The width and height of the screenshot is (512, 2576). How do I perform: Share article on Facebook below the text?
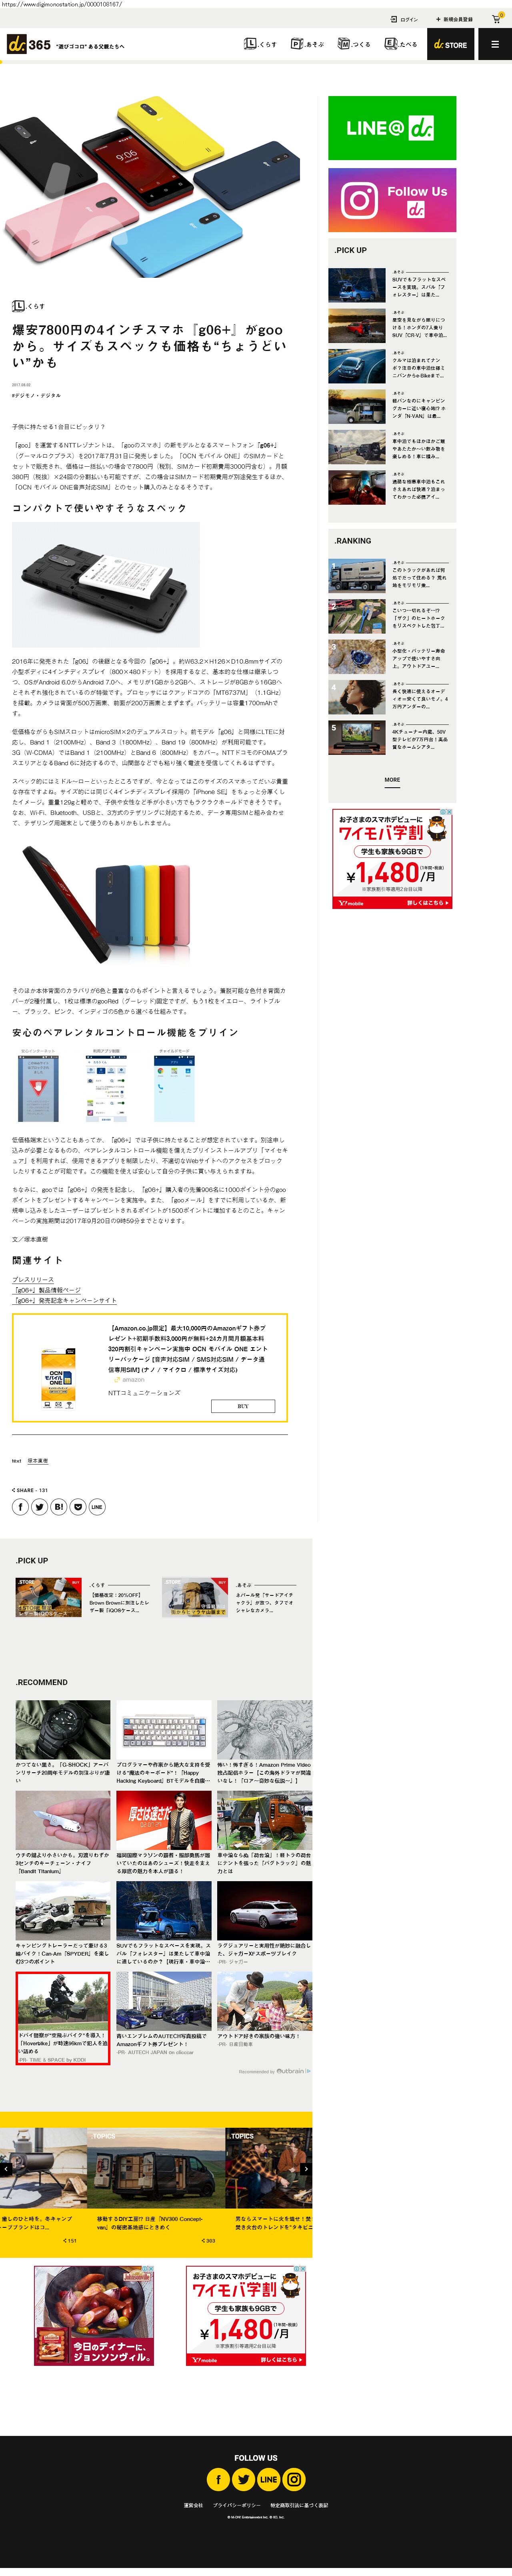coord(20,1506)
